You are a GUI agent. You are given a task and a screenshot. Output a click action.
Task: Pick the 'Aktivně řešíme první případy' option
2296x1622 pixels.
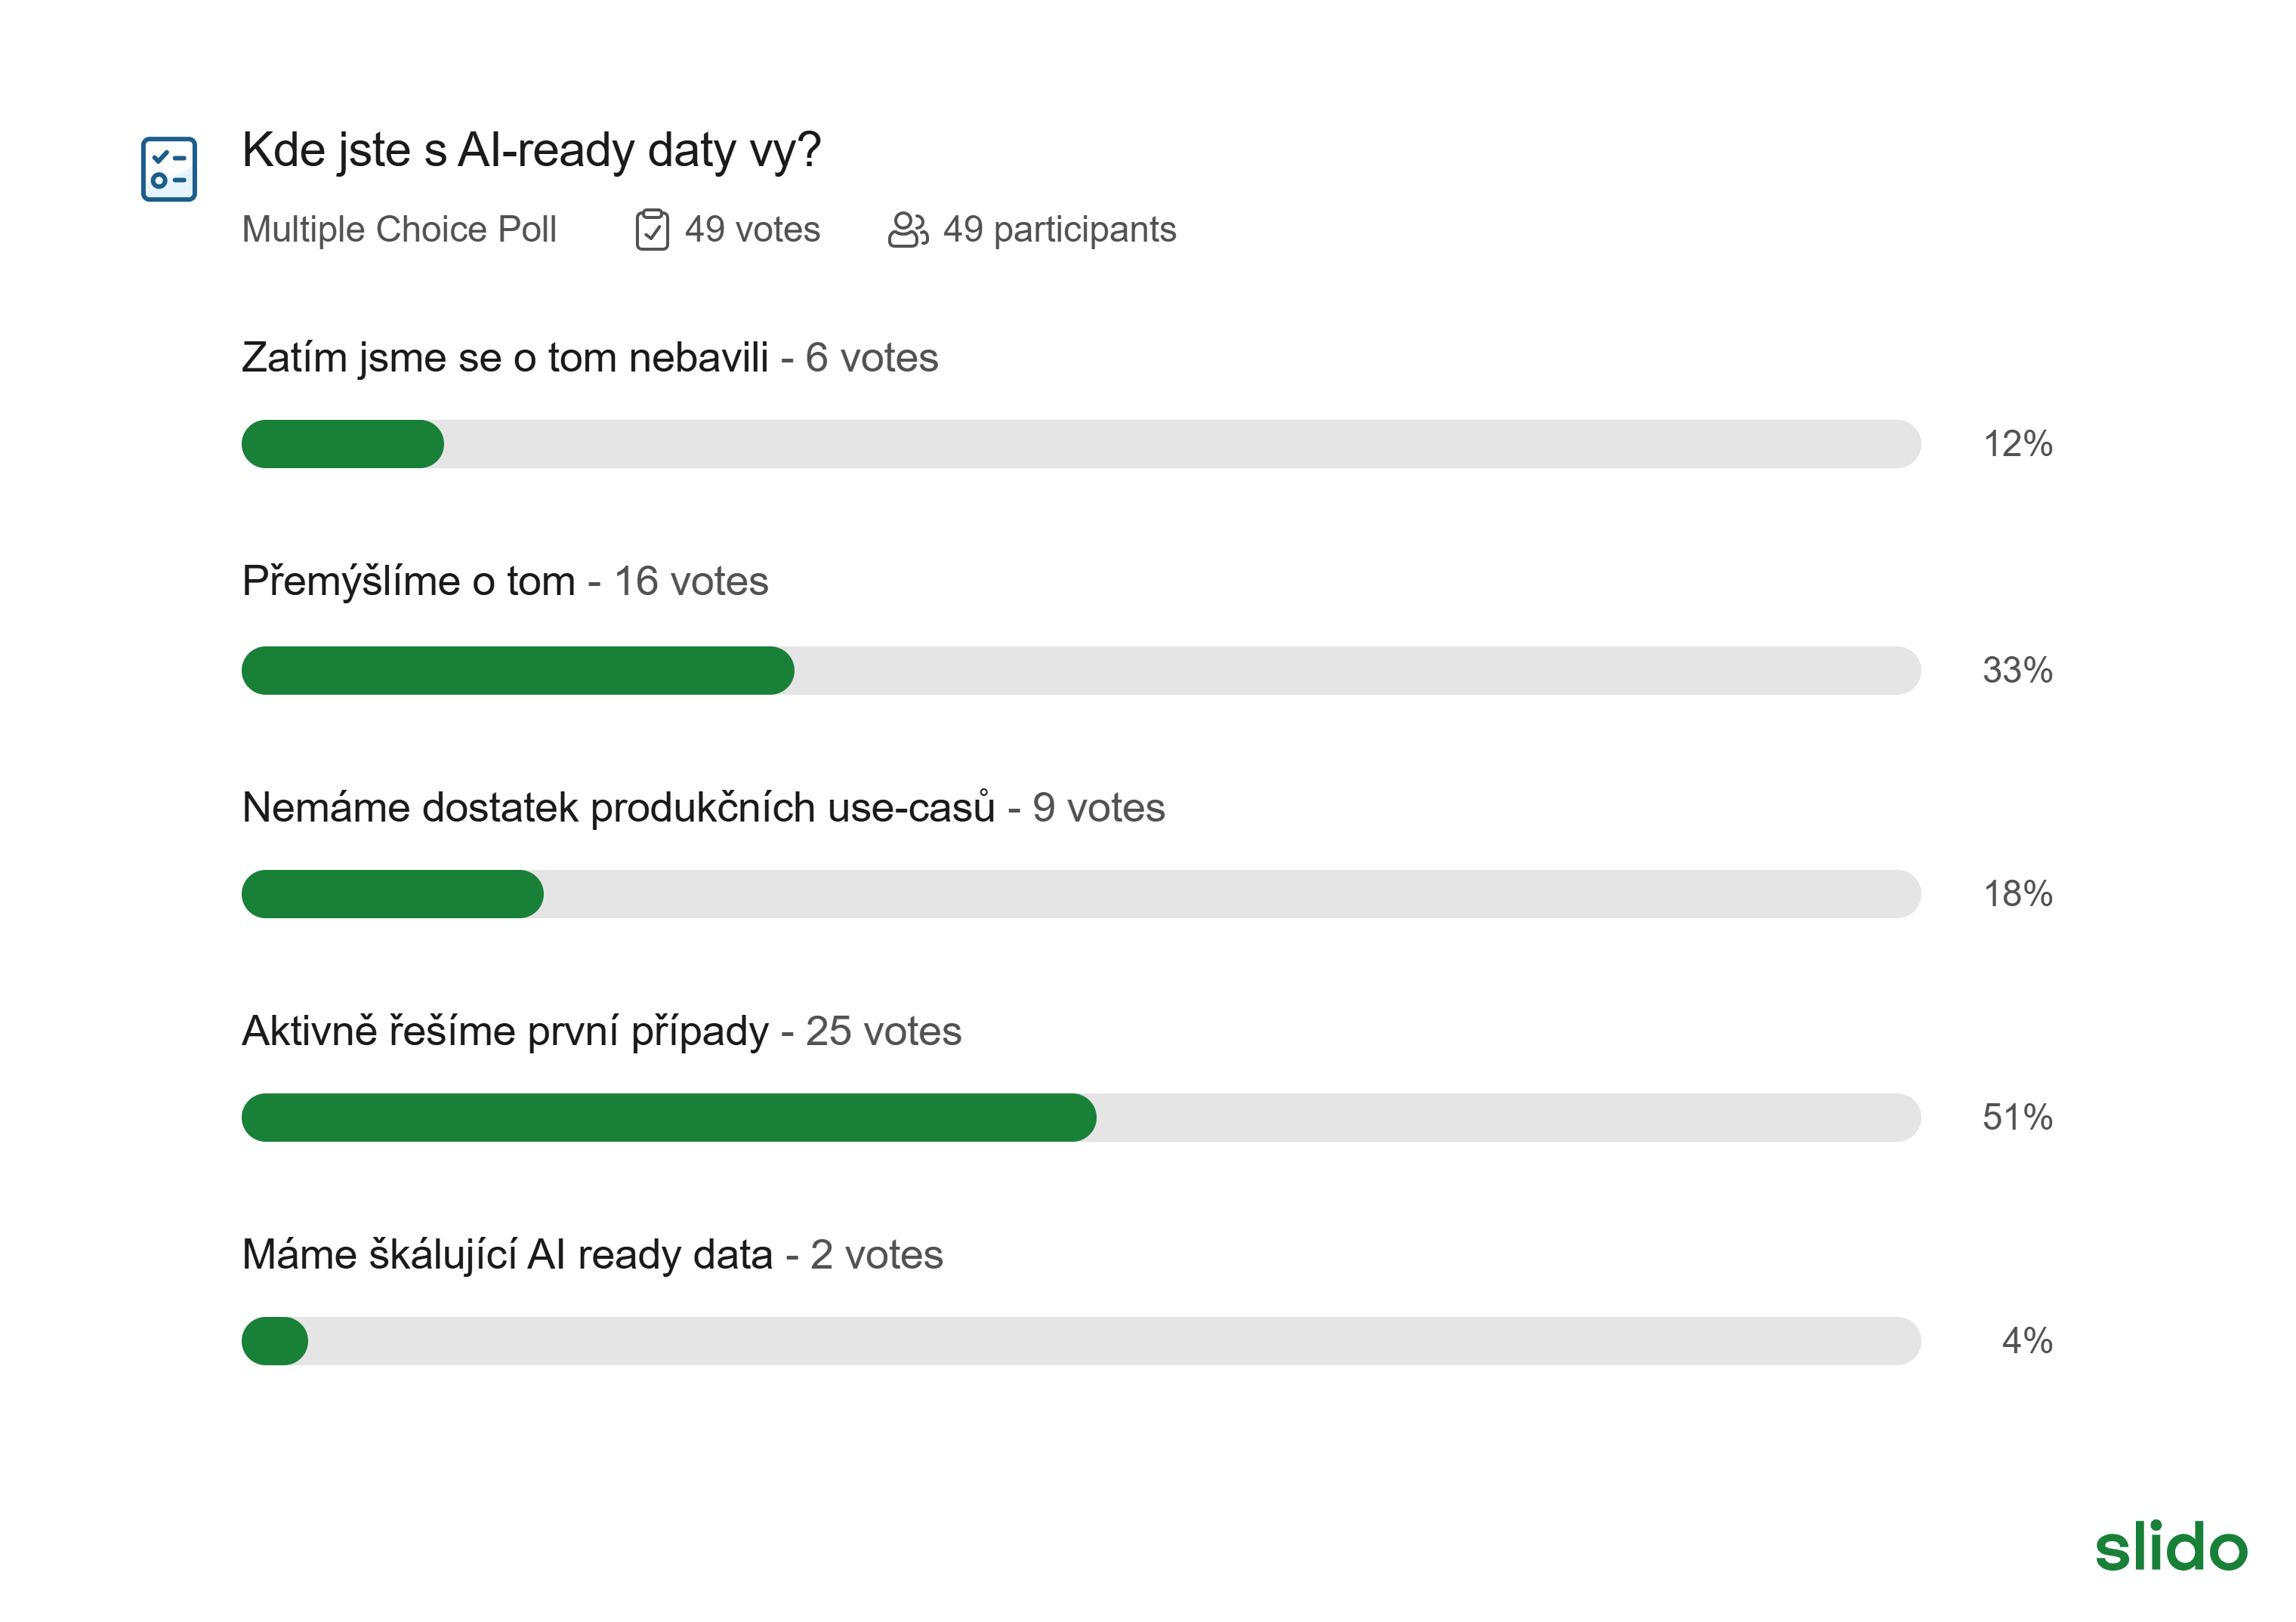click(x=505, y=1031)
